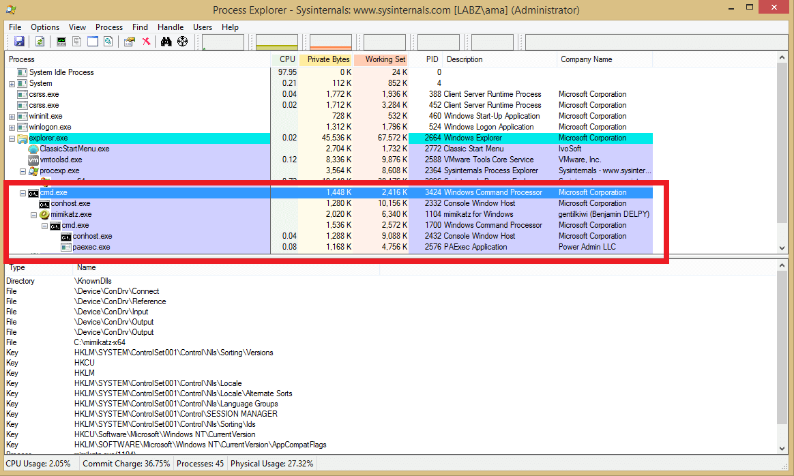Sort handles by the Type column header
The image size is (794, 476).
tap(39, 268)
